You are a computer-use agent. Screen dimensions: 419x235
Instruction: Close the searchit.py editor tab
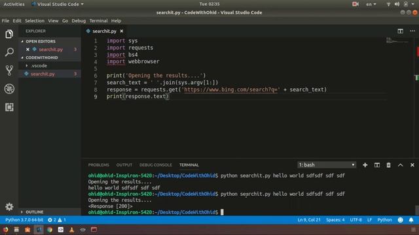point(122,31)
